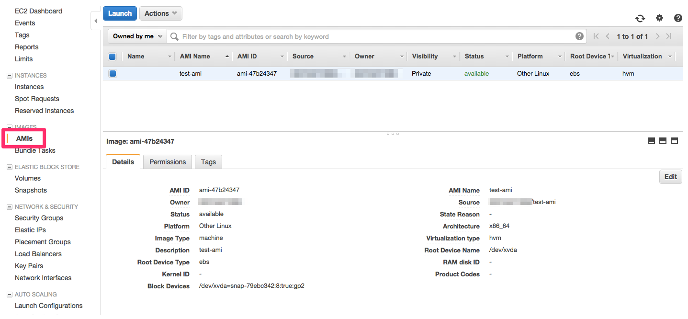This screenshot has height=319, width=688.
Task: Click the help question mark icon at top right
Action: (x=678, y=18)
